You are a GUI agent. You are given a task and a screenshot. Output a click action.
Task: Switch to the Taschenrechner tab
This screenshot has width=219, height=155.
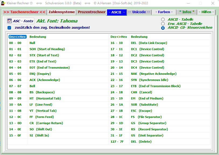pyautogui.click(x=24, y=12)
